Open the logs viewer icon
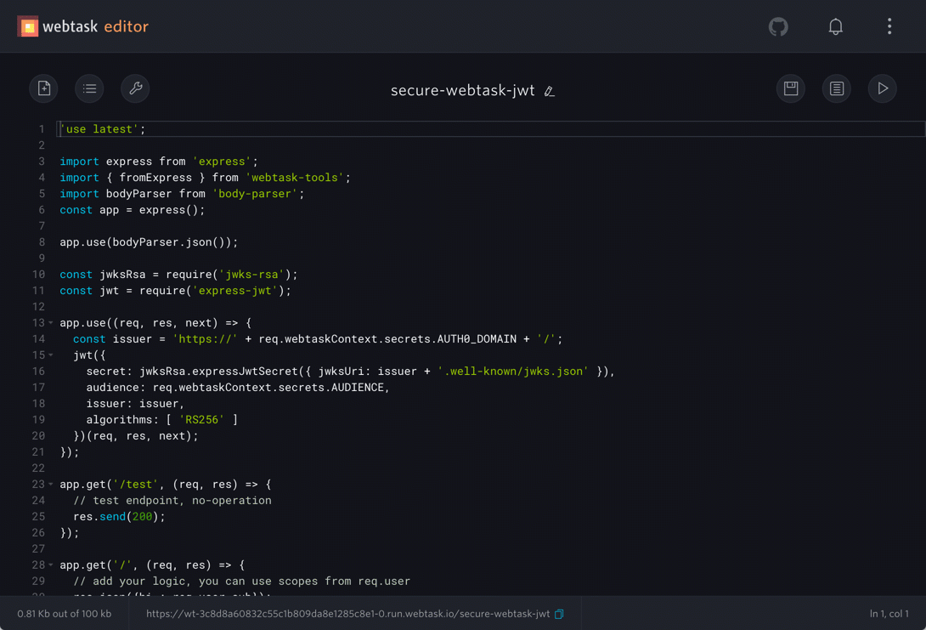926x630 pixels. 836,88
